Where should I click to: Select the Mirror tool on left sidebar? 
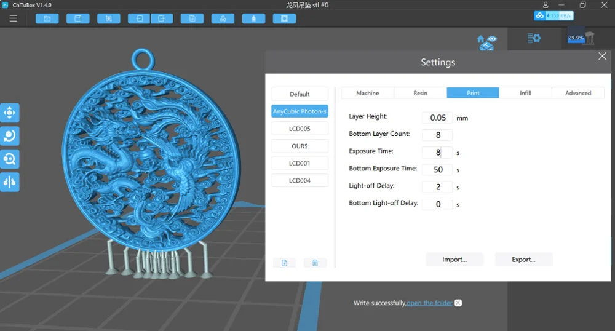click(x=10, y=182)
